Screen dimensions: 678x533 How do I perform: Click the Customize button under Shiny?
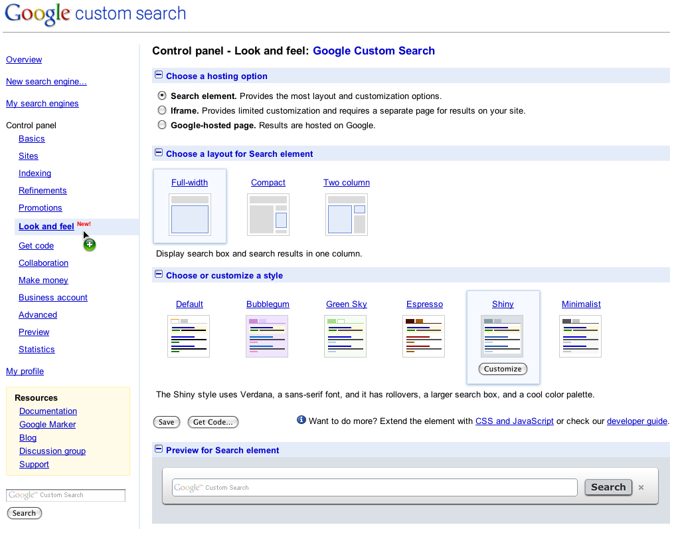(503, 369)
